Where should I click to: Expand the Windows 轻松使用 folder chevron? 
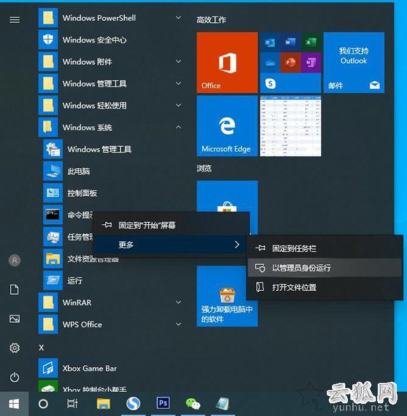[x=179, y=105]
